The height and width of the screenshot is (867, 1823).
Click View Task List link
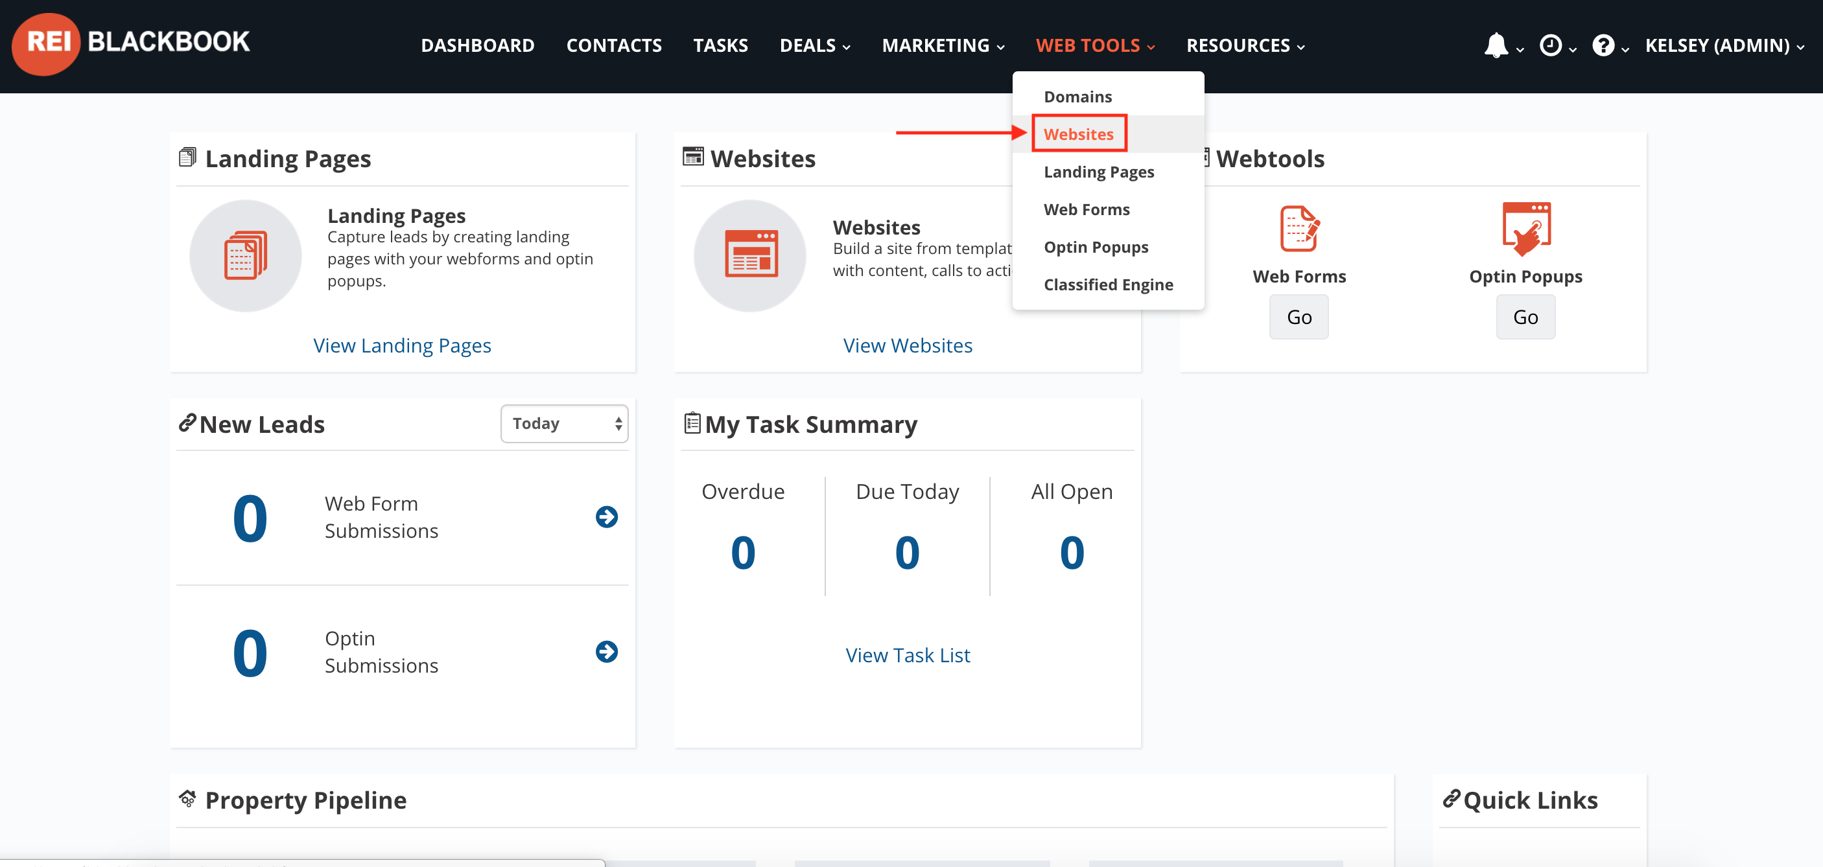(x=907, y=655)
